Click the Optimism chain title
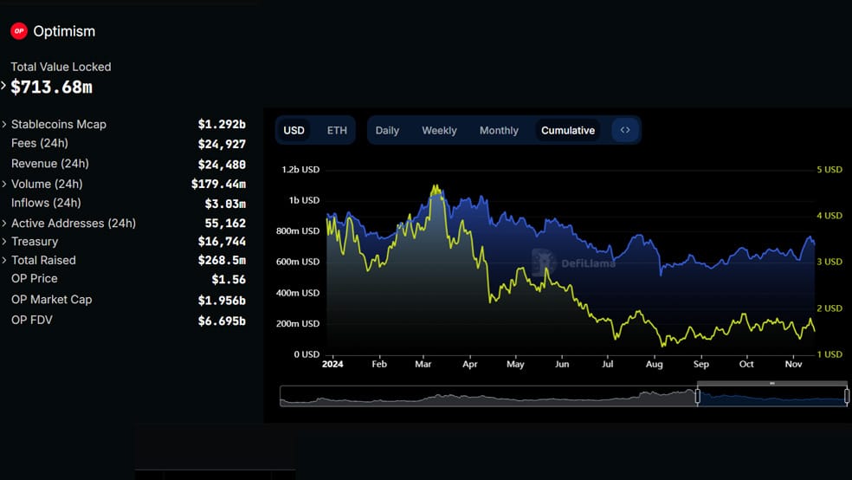 [x=64, y=31]
